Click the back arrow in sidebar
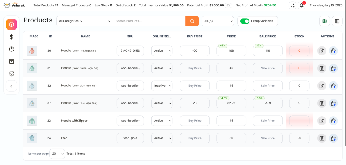The width and height of the screenshot is (346, 165). [x=12, y=86]
